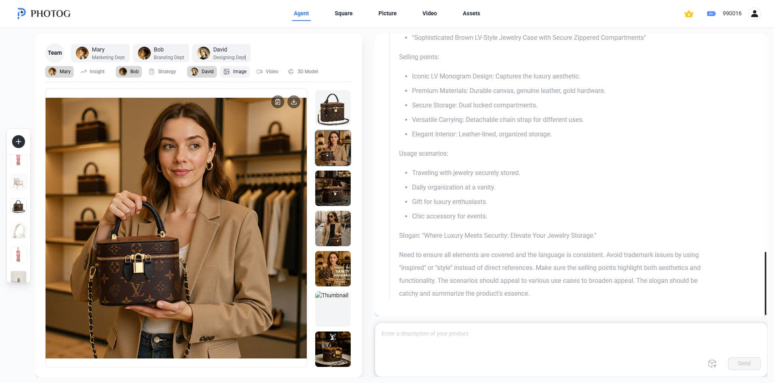Click the upload cube icon beside Send
774x383 pixels.
pyautogui.click(x=712, y=364)
